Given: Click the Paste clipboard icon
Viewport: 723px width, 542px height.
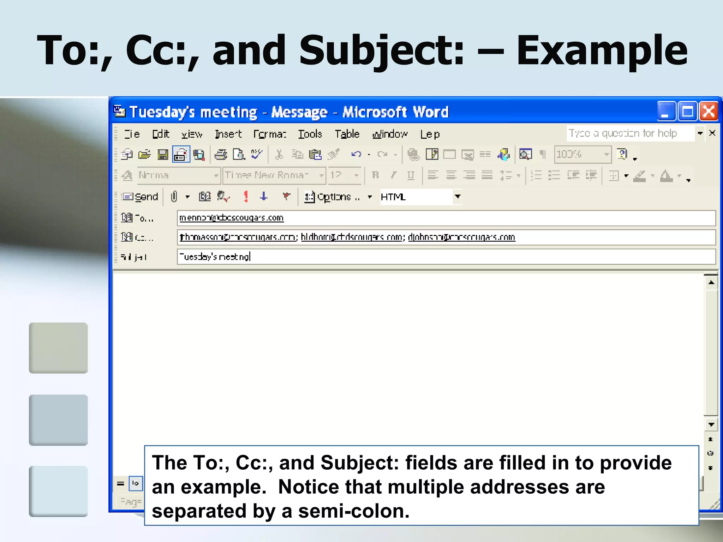Looking at the screenshot, I should [x=315, y=155].
